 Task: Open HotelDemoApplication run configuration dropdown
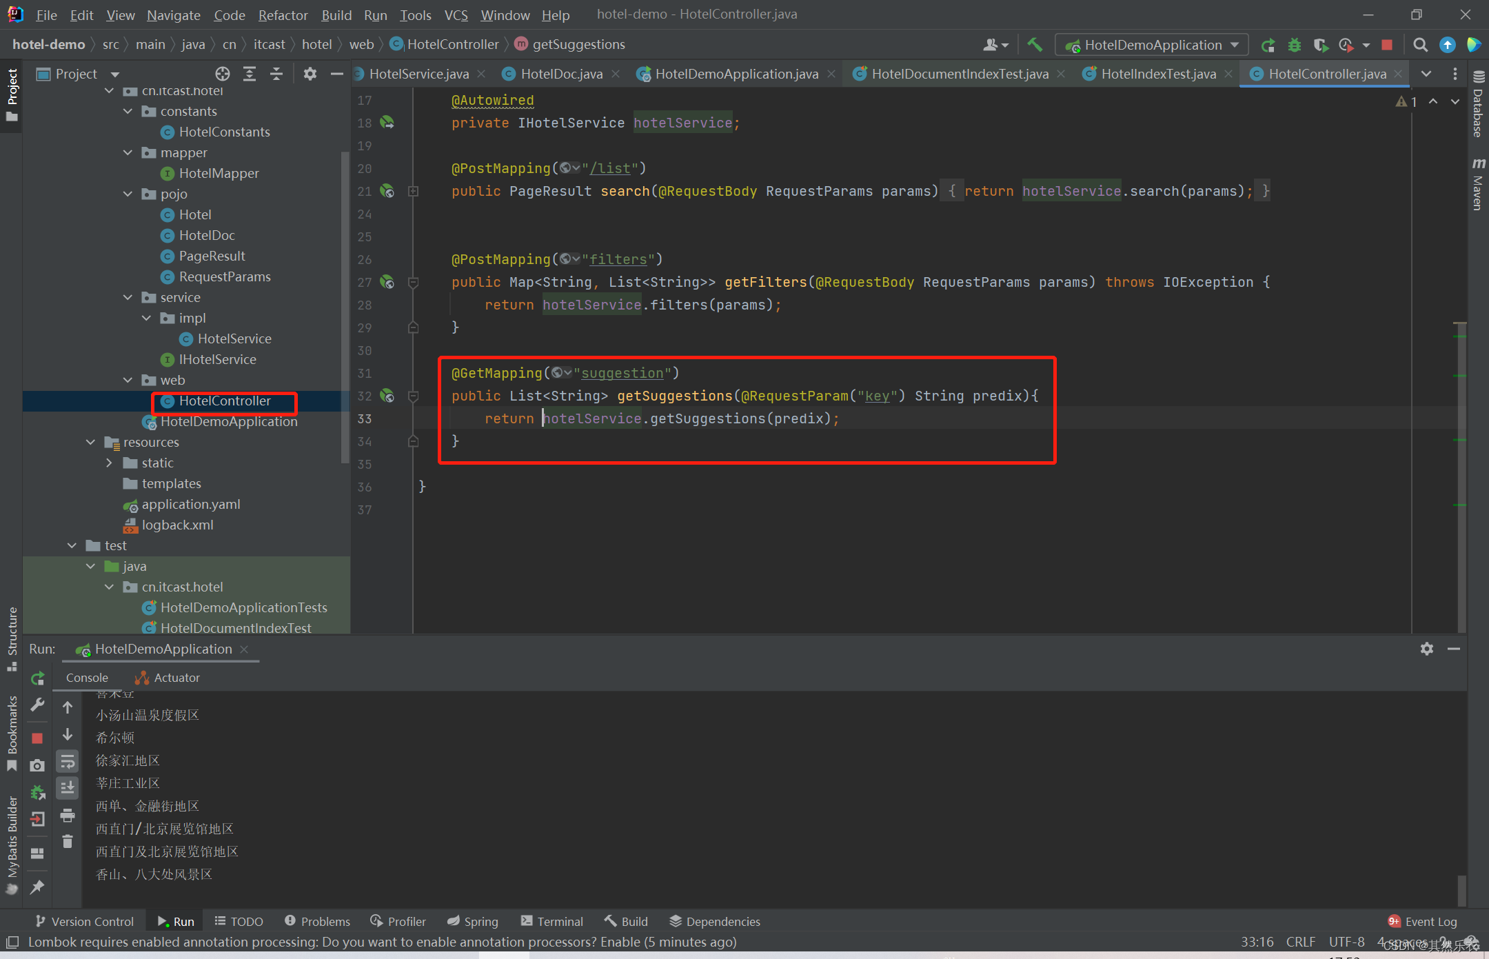[x=1153, y=45]
